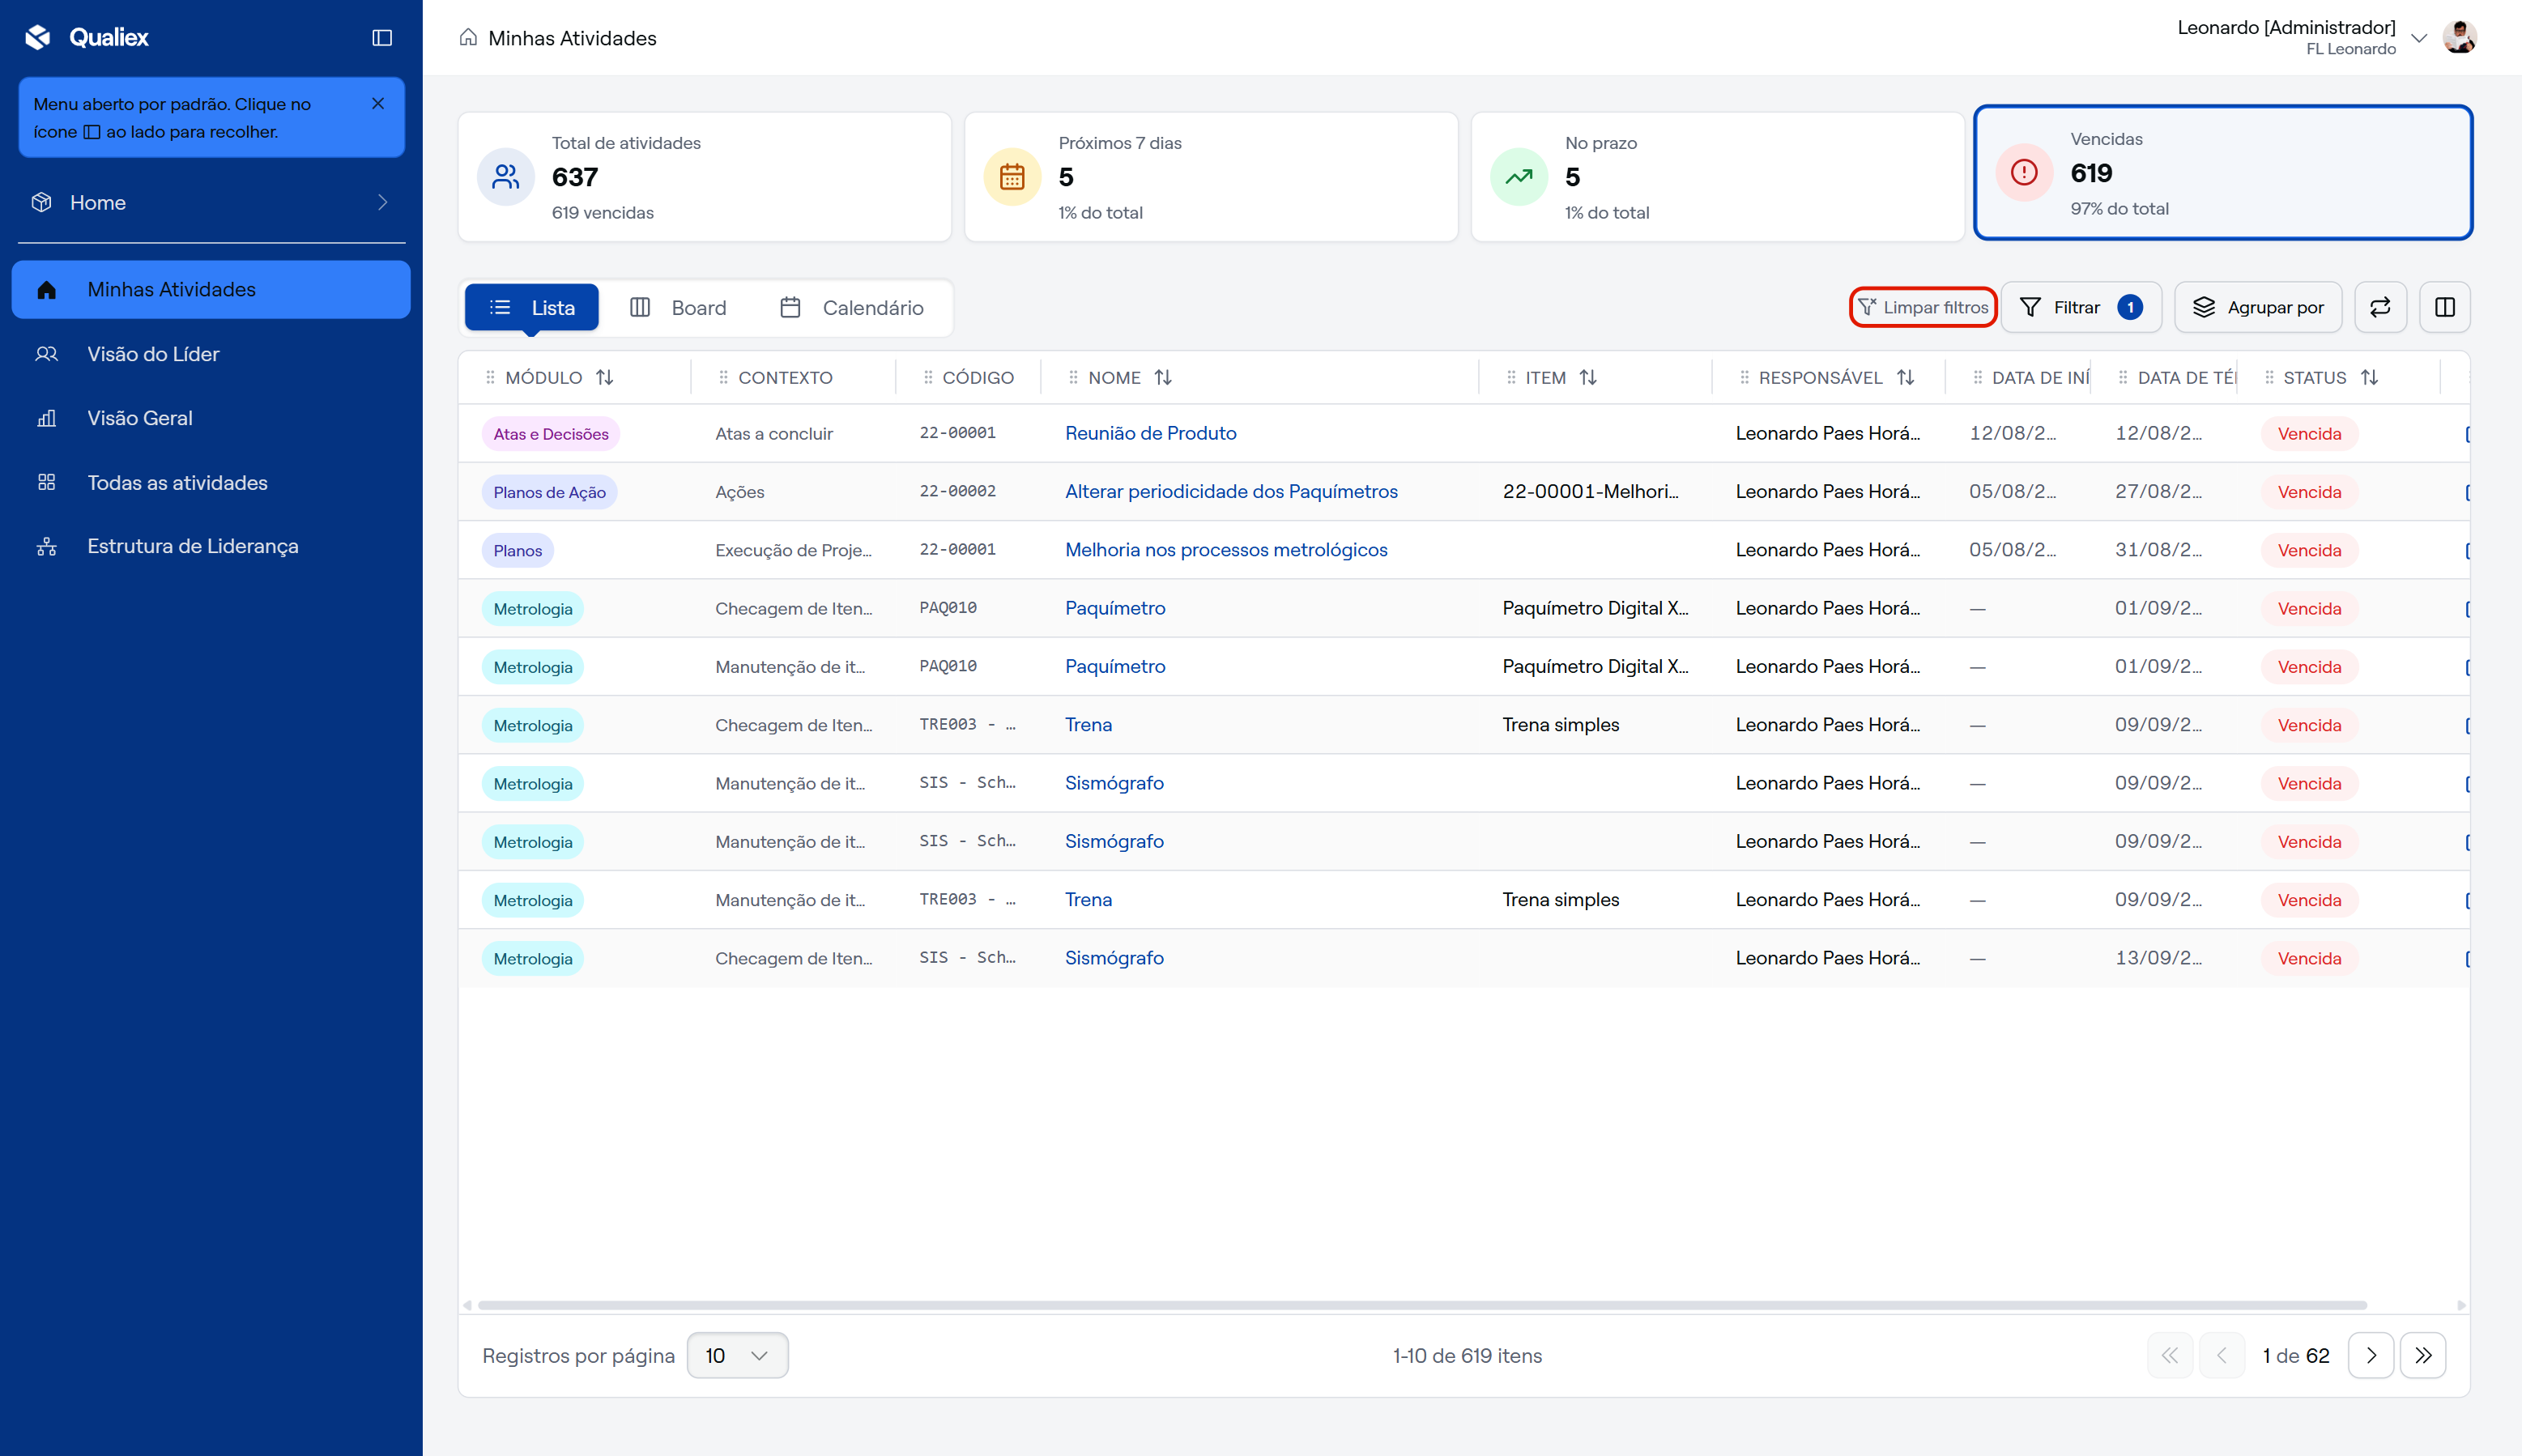Select the Próximos 7 dias card
This screenshot has width=2522, height=1456.
tap(1211, 177)
